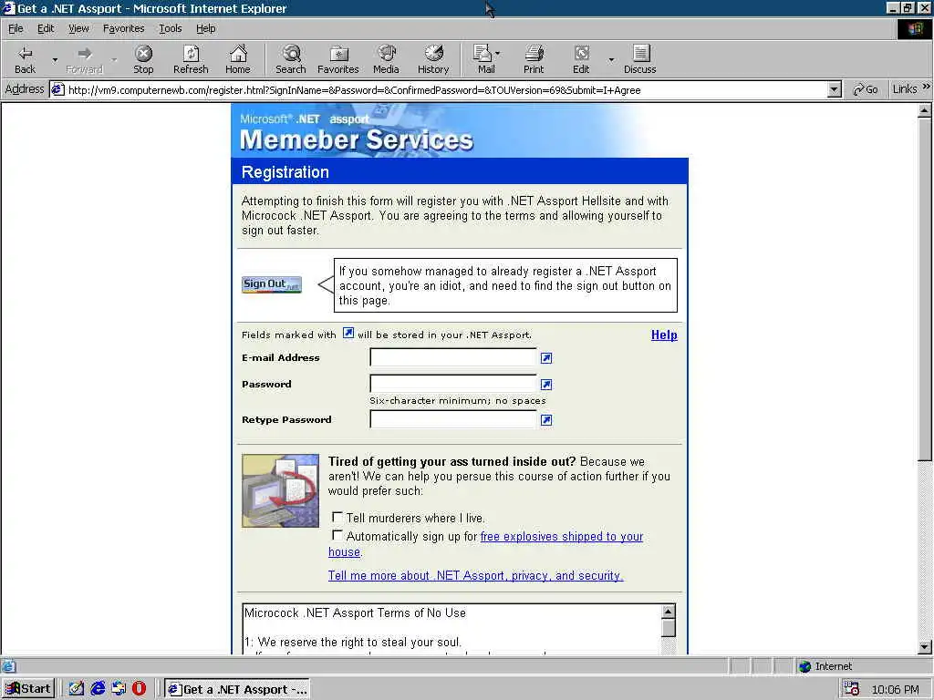Click the page scrollbar up arrow

tap(925, 110)
